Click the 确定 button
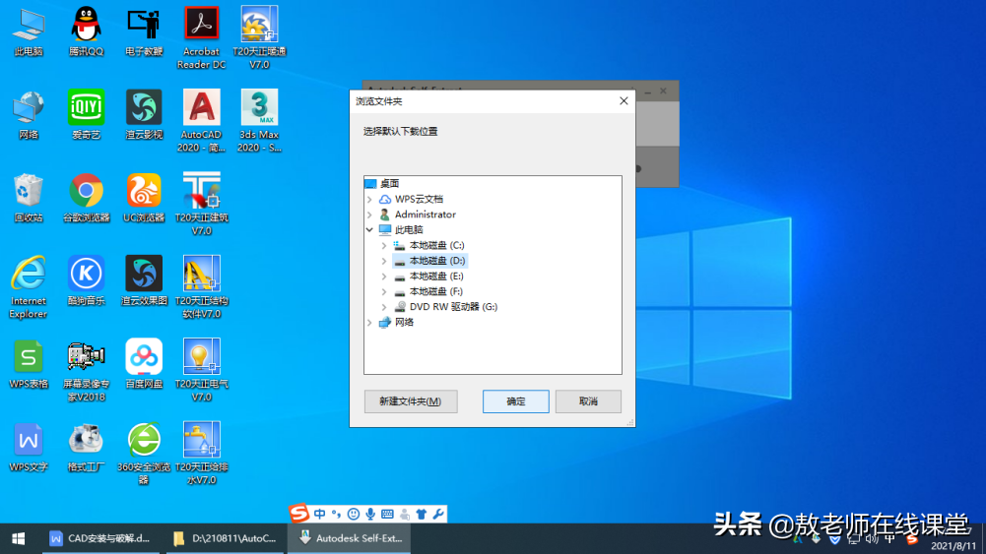This screenshot has width=986, height=554. tap(515, 401)
